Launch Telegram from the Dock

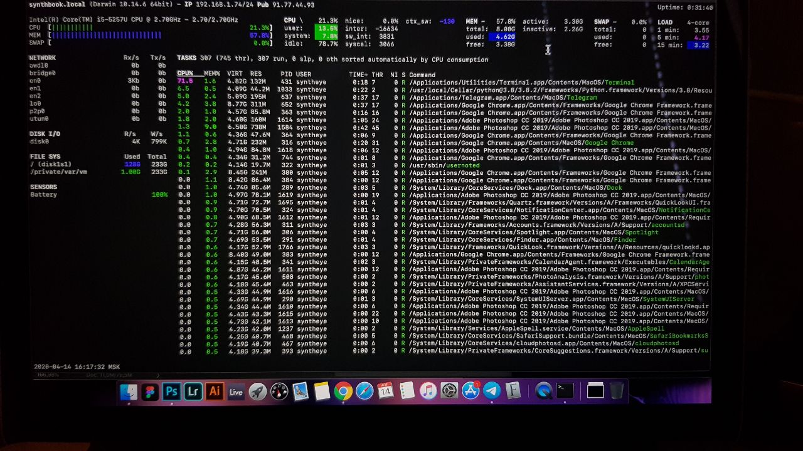492,392
